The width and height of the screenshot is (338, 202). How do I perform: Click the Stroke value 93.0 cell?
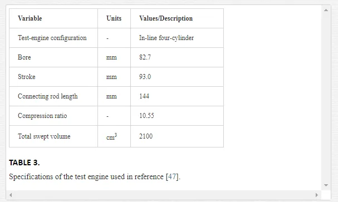pos(177,77)
